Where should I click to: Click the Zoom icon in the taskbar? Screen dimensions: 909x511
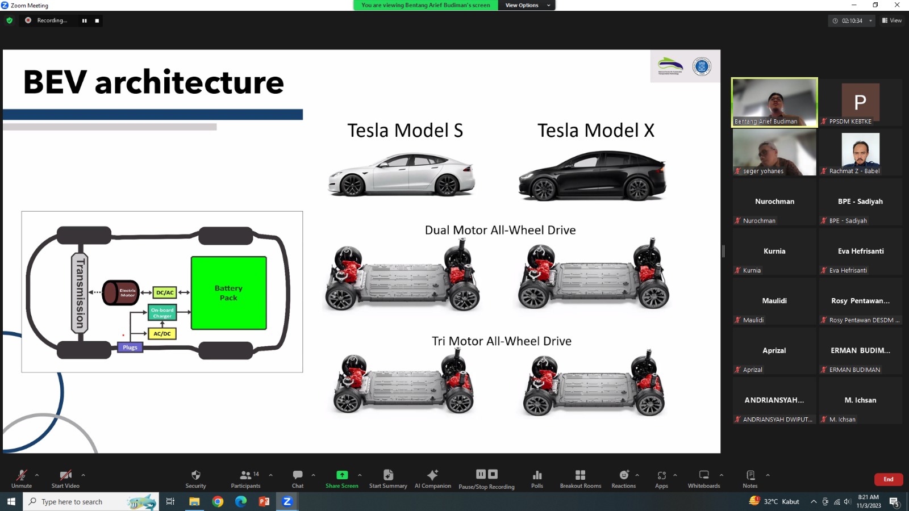pos(287,501)
